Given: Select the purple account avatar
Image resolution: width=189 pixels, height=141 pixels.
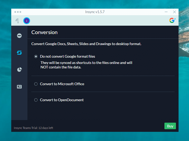Looking at the screenshot, I should tap(27, 20).
